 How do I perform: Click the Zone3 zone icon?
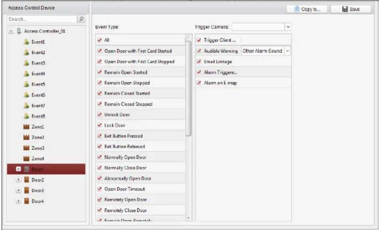point(26,148)
